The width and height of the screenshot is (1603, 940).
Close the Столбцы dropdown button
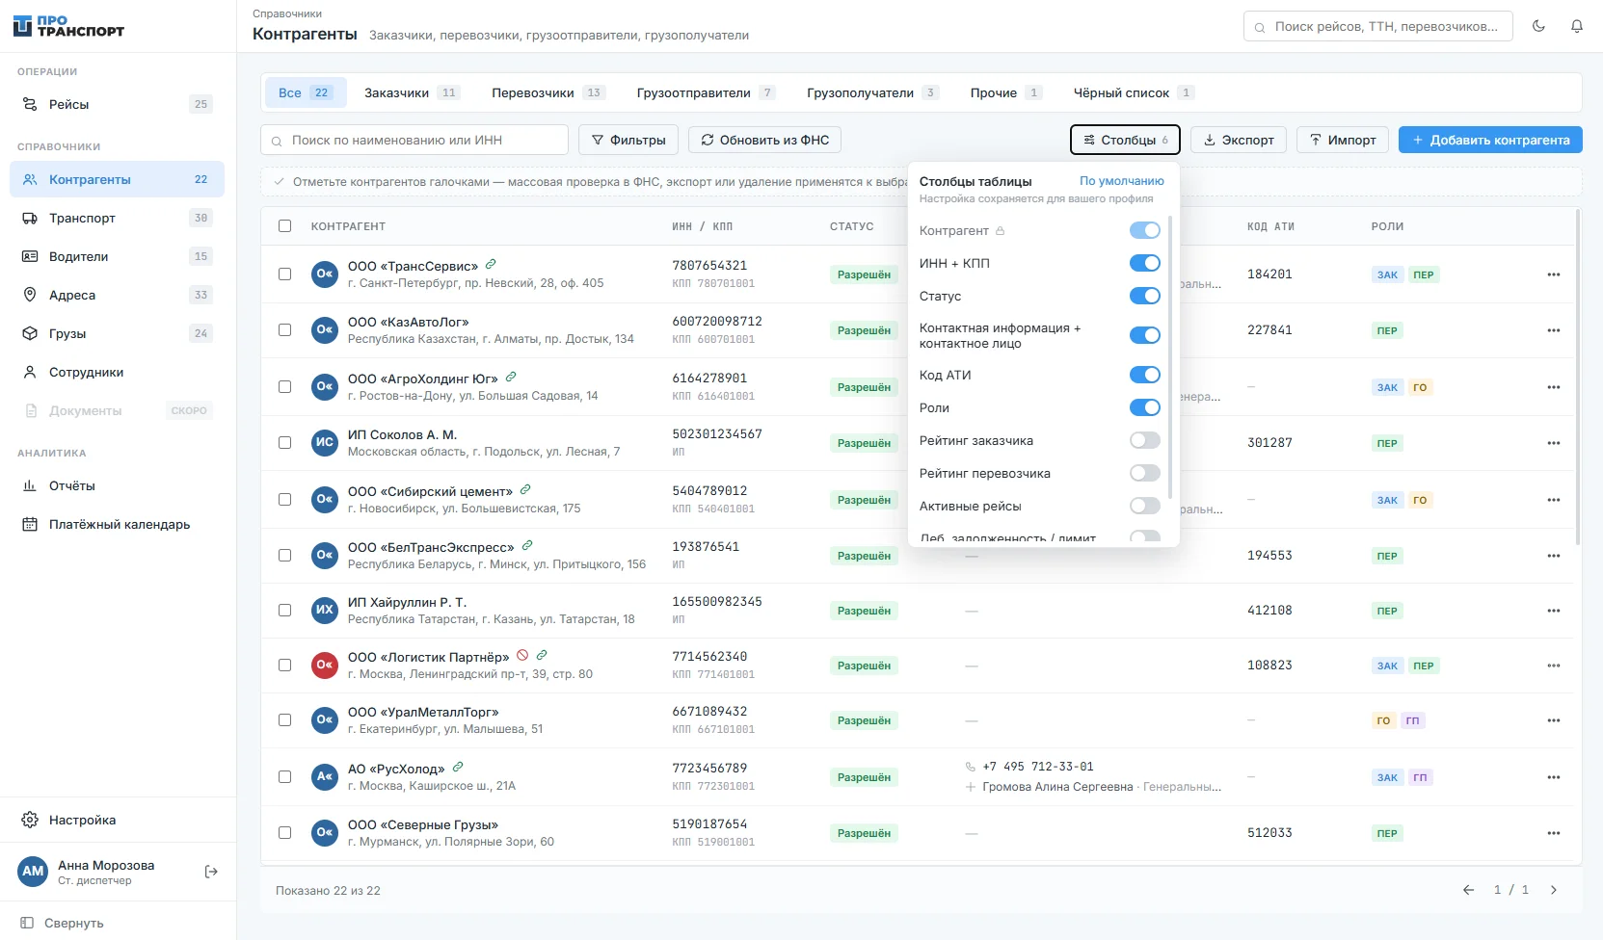point(1125,140)
